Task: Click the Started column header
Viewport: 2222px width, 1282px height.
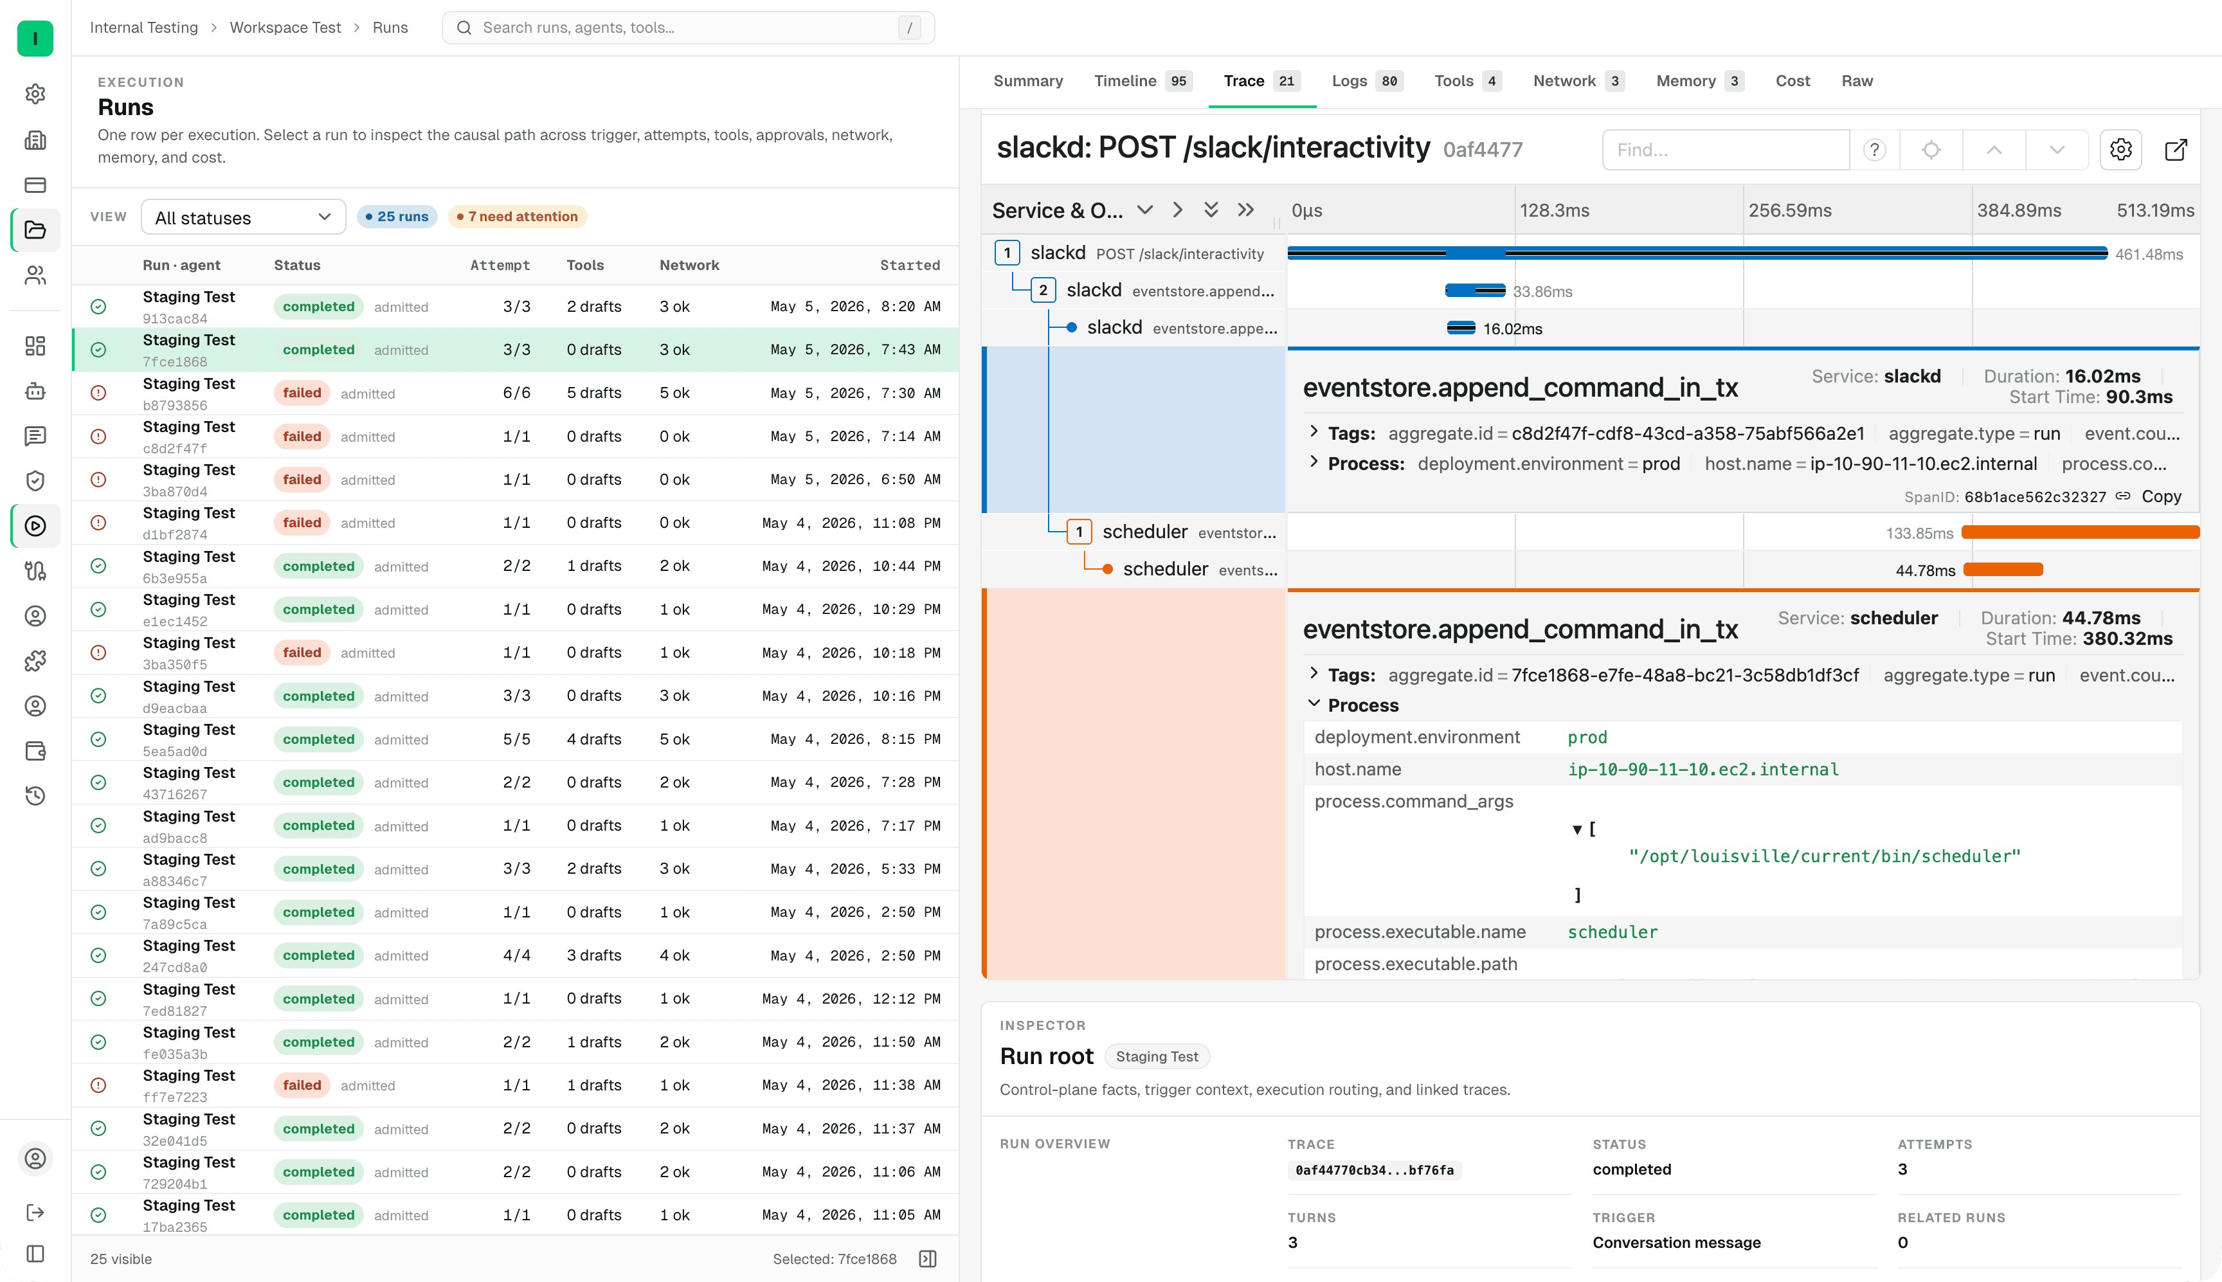Action: pos(909,265)
